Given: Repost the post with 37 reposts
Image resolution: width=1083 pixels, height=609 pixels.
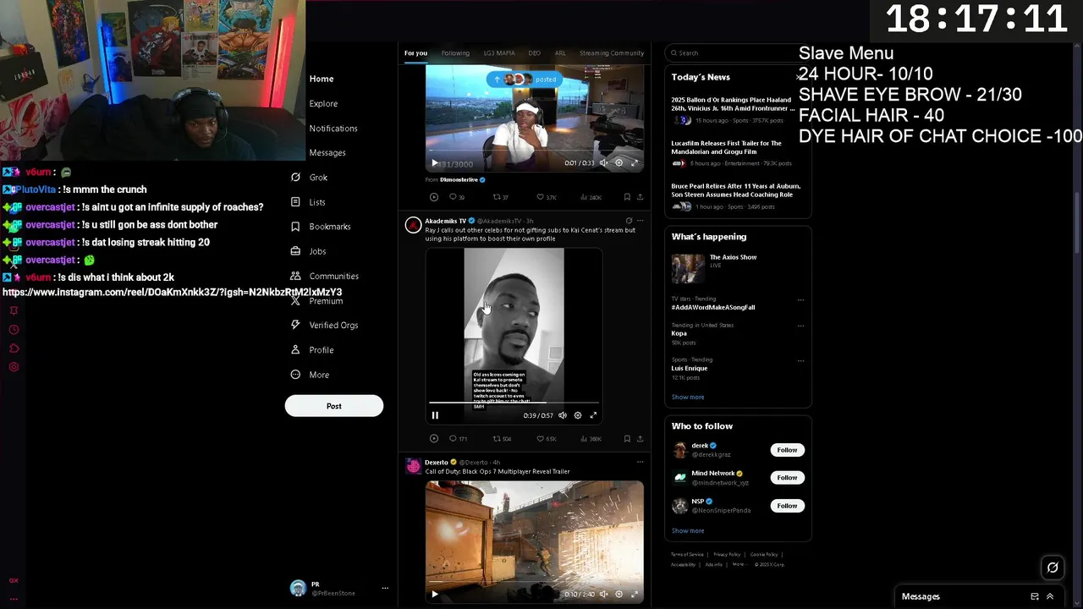Looking at the screenshot, I should [x=501, y=197].
